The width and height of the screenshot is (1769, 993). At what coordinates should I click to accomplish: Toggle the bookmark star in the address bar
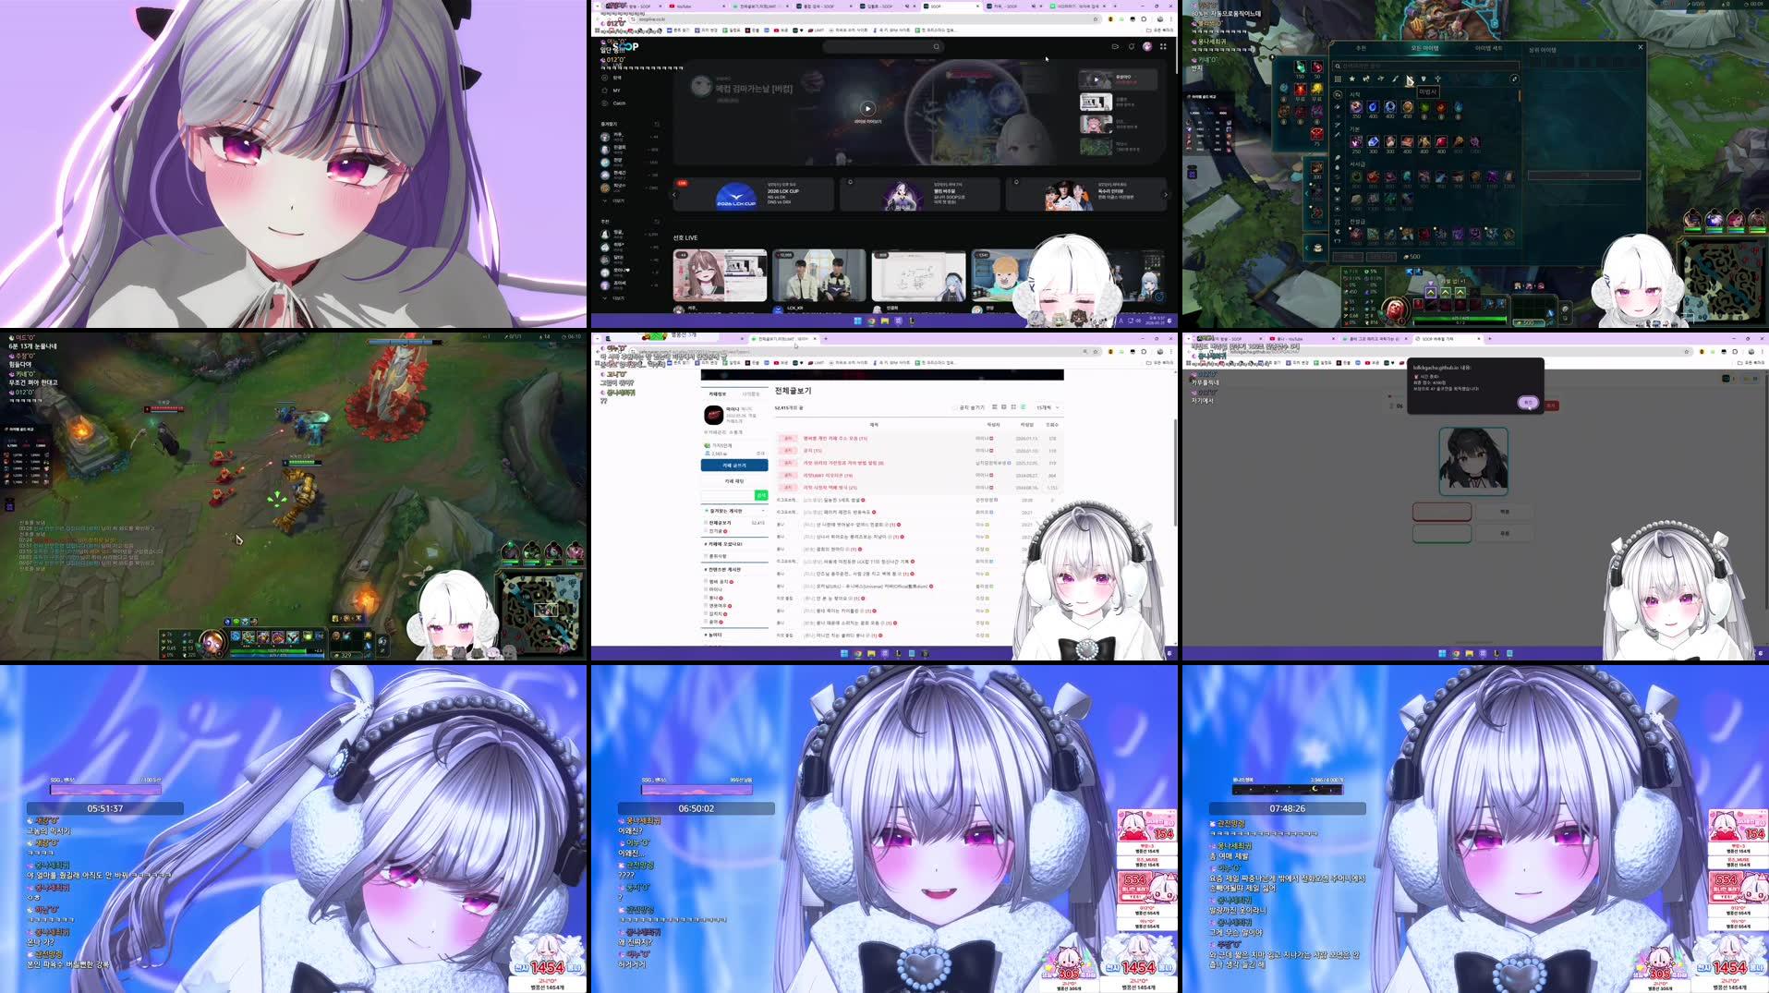(x=1096, y=18)
